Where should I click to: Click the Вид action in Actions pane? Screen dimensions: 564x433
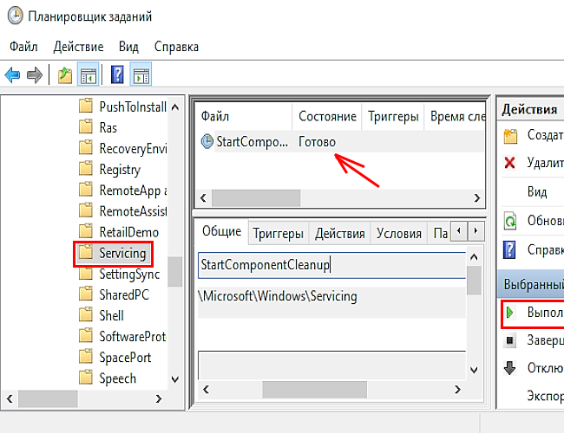pyautogui.click(x=537, y=191)
